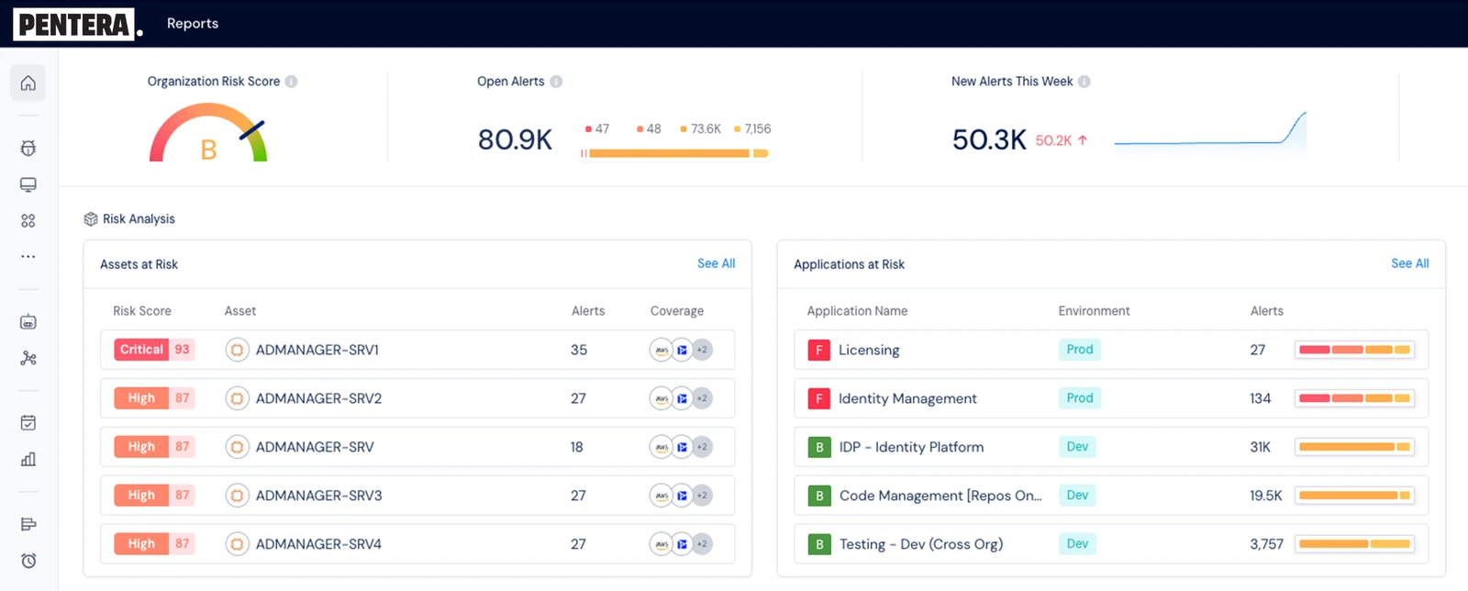Open the alarm clock icon in sidebar
Viewport: 1468px width, 591px height.
coord(28,561)
